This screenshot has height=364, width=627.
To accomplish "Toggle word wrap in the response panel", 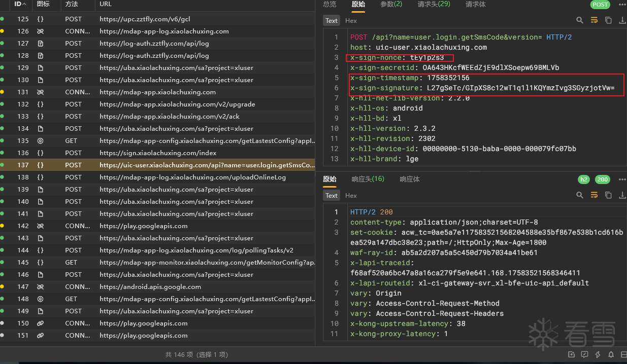I will click(x=594, y=195).
